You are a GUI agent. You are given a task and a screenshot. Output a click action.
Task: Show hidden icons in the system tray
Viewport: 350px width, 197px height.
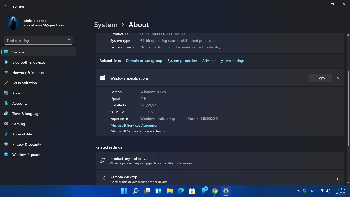tap(298, 191)
